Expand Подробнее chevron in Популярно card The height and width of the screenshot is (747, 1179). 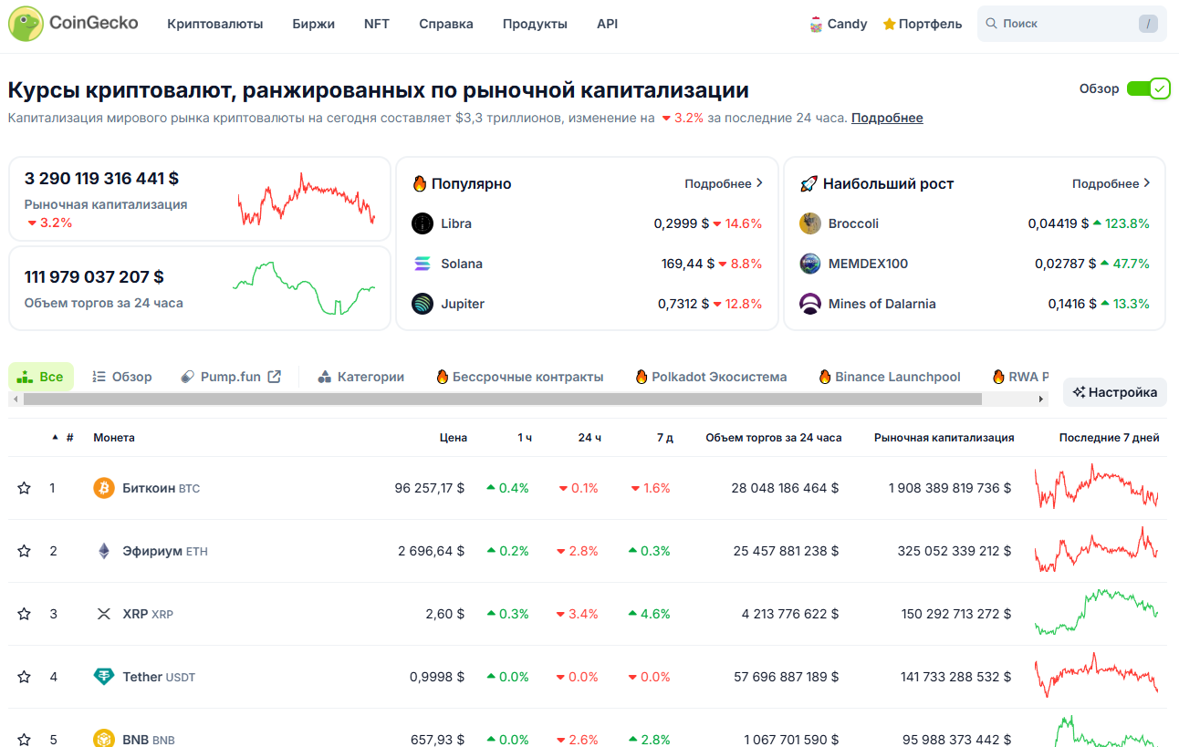coord(759,183)
